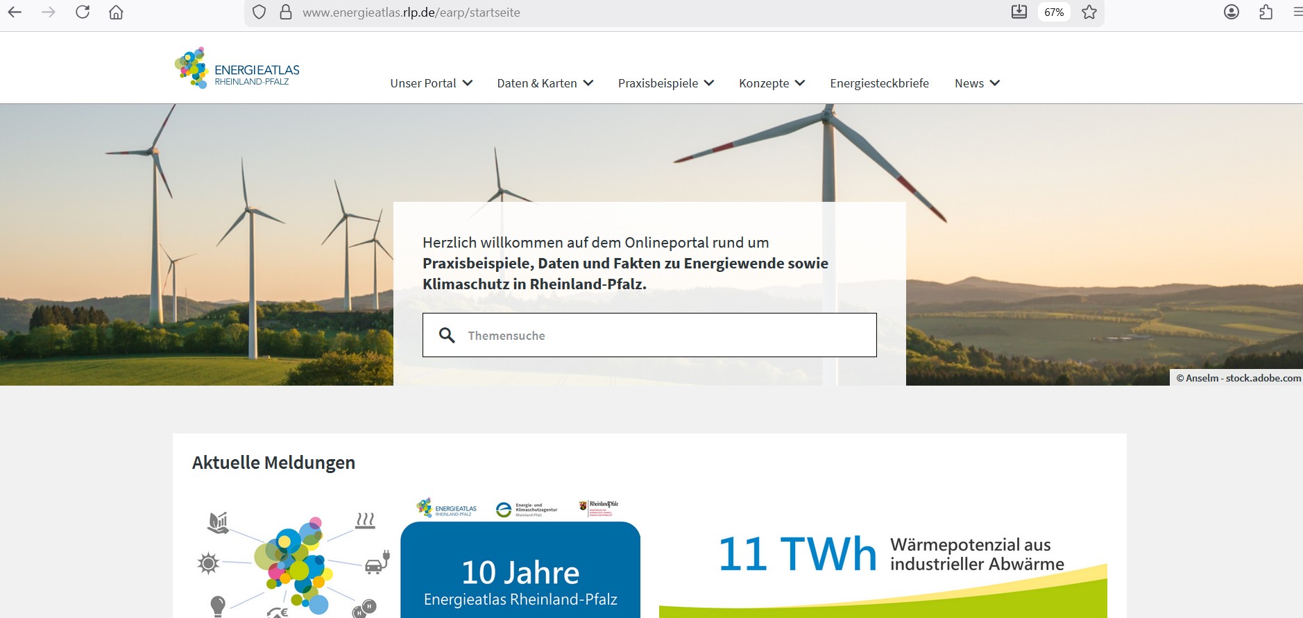Reload the page with refresh icon
This screenshot has height=618, width=1303.
[x=83, y=12]
